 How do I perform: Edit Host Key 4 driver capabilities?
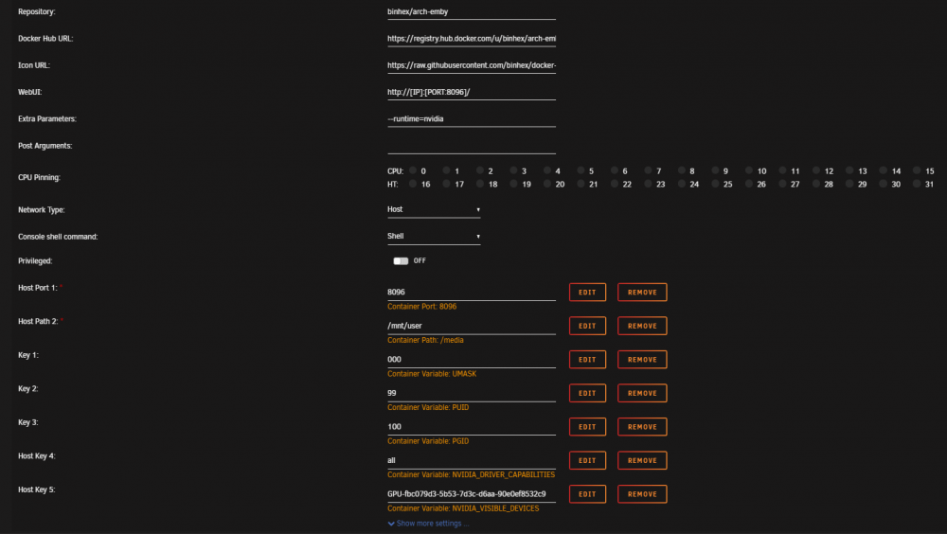pyautogui.click(x=587, y=460)
